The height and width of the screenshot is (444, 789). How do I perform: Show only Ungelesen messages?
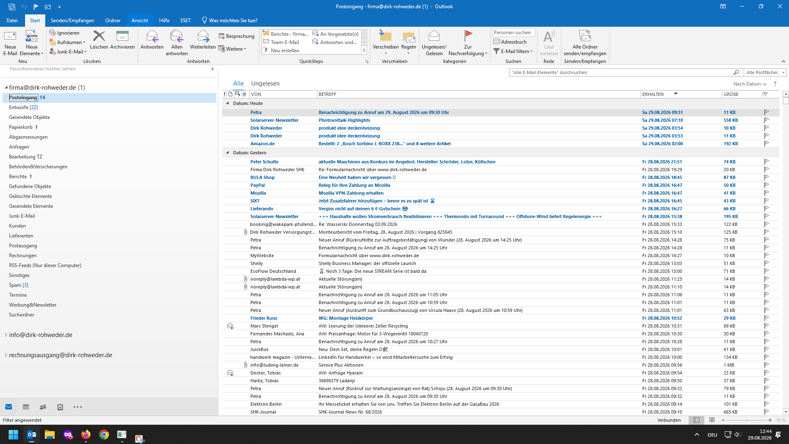point(265,84)
